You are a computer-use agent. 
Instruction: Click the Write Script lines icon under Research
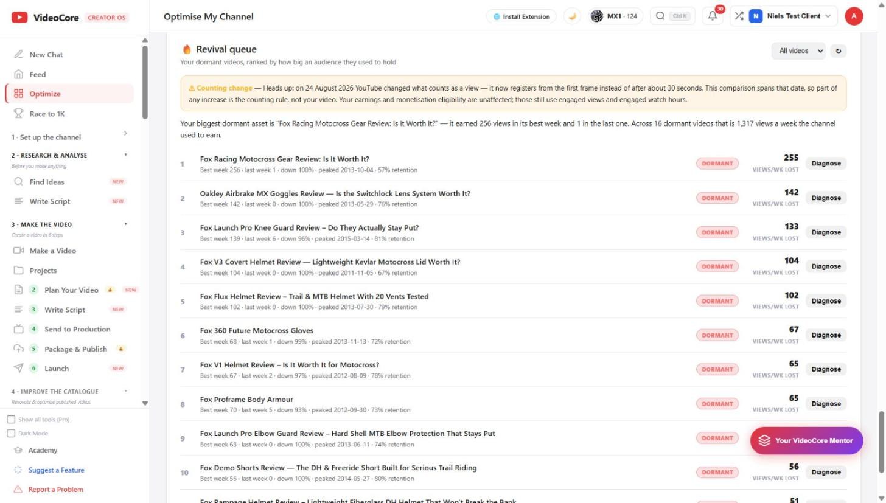click(18, 201)
